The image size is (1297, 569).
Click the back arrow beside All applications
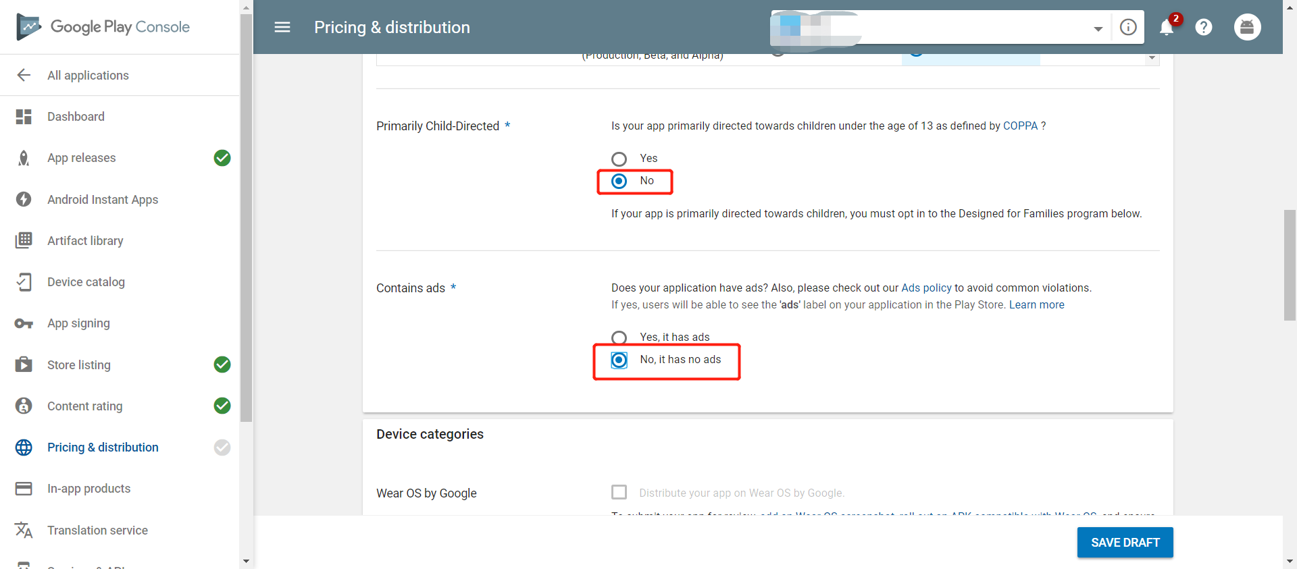point(24,75)
